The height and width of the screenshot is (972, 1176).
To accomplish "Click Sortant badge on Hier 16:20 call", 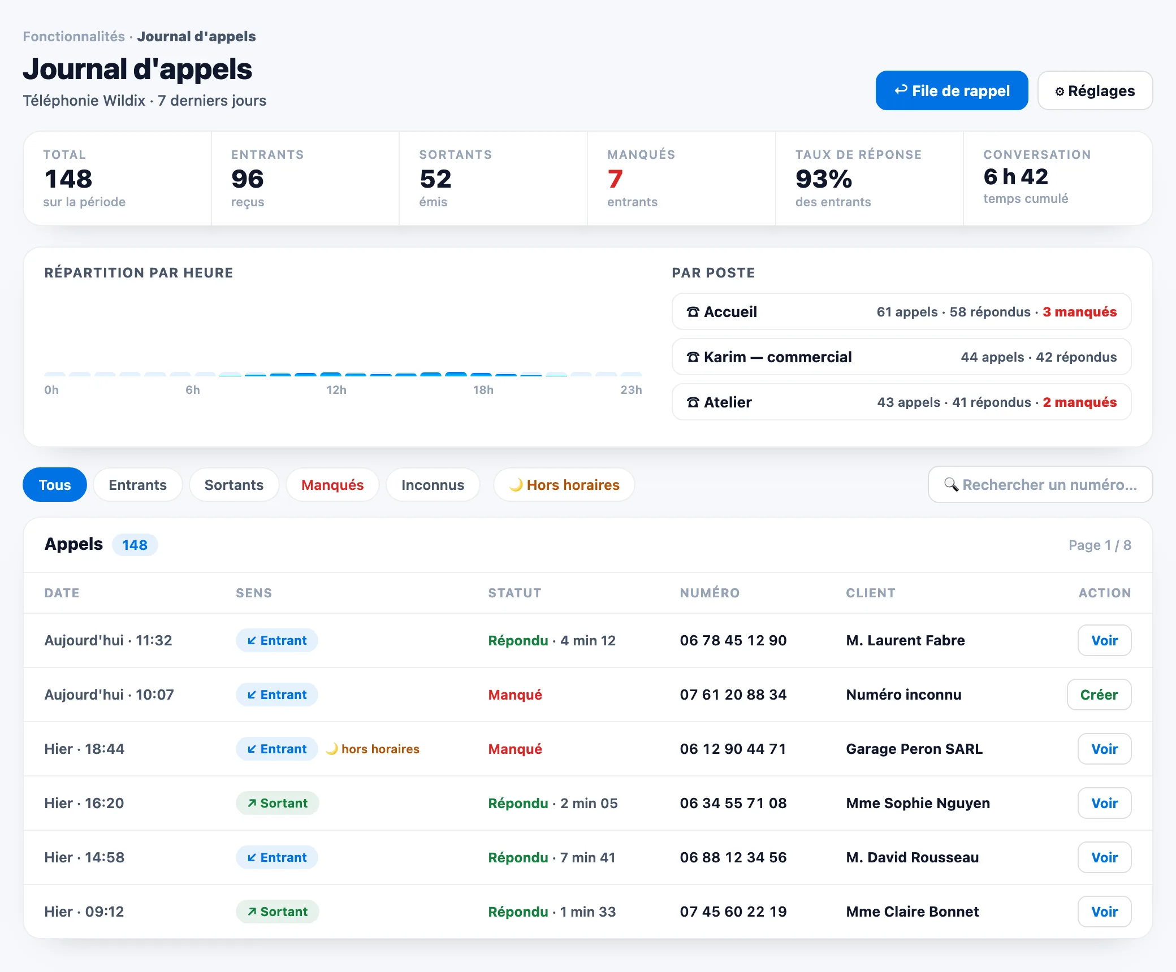I will tap(277, 803).
